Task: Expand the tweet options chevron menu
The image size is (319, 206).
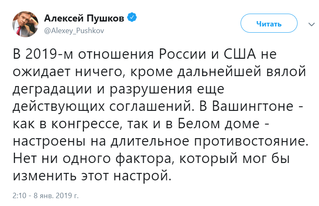Action: tap(312, 24)
